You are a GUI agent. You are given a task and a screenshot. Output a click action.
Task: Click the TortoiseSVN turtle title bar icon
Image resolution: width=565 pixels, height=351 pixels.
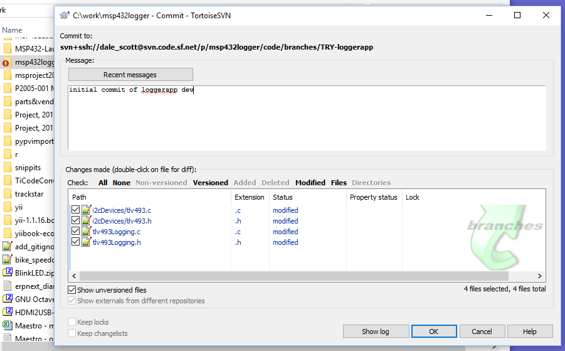pyautogui.click(x=65, y=15)
